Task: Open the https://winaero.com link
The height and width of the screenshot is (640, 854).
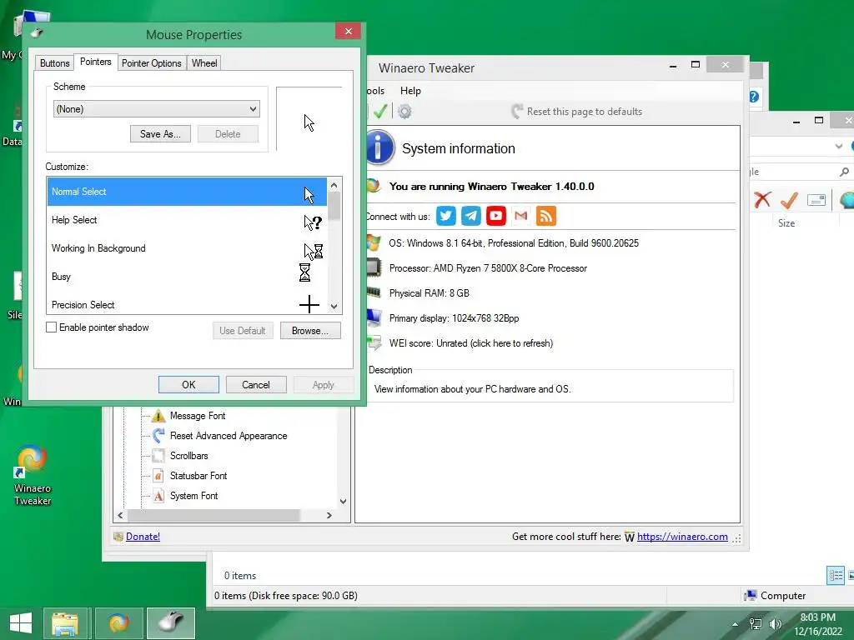Action: click(x=682, y=537)
